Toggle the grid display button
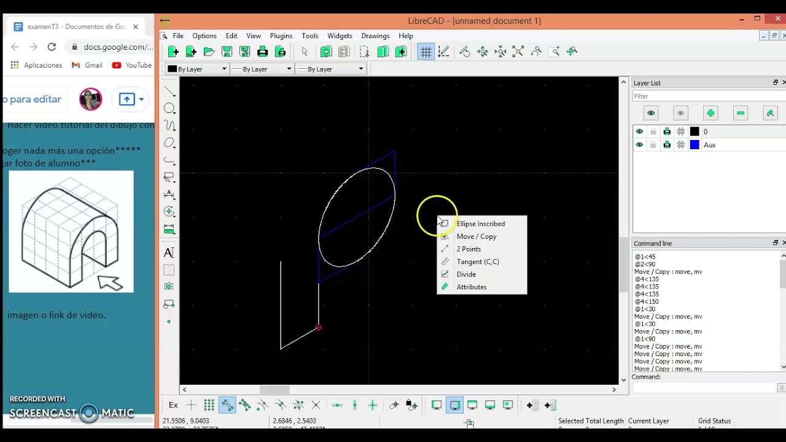 426,52
